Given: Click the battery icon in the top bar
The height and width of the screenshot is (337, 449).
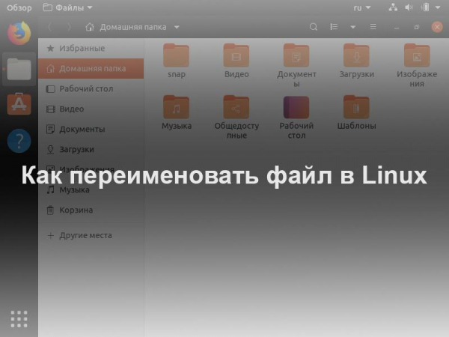Looking at the screenshot, I should click(426, 7).
